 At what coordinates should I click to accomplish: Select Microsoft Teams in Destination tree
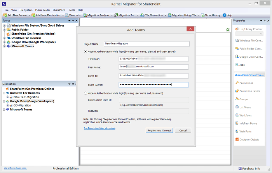[21, 110]
